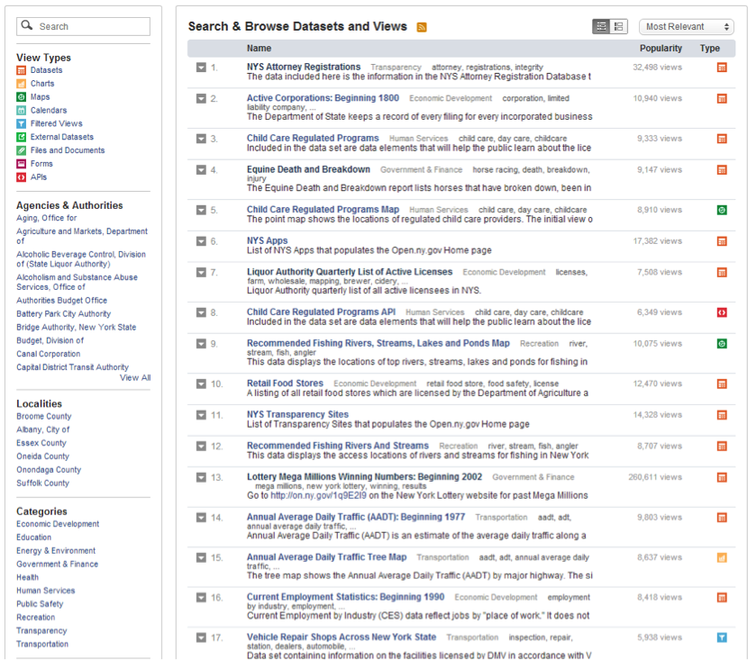
Task: Click map type icon for Recommended Fishing Rivers, Streams, Lakes and Ponds Map
Action: click(722, 344)
